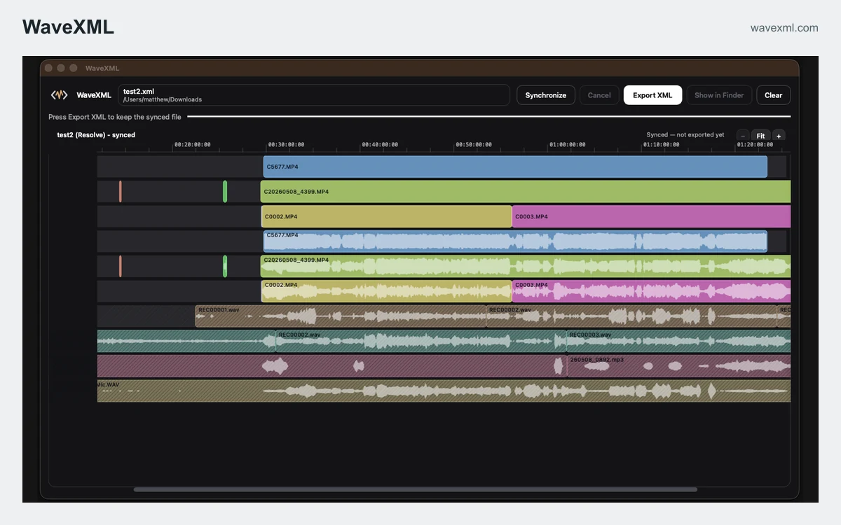Zoom in the timeline with plus button
Viewport: 841px width, 525px height.
[778, 136]
